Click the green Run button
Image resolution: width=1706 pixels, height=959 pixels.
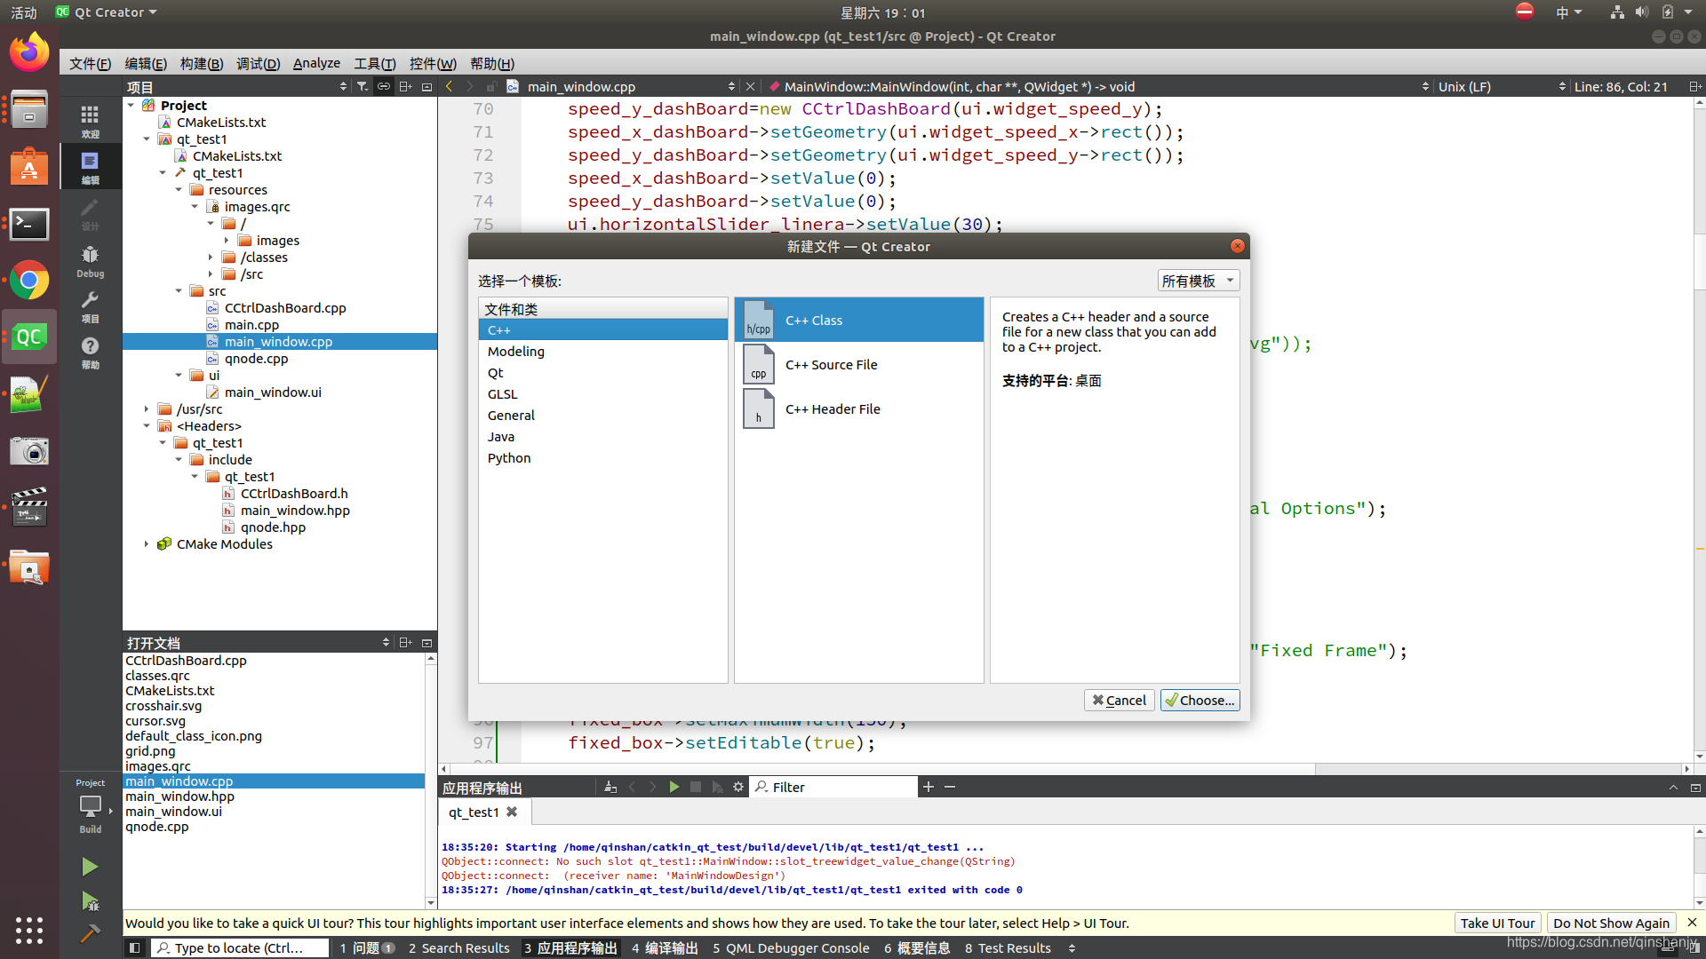coord(90,866)
